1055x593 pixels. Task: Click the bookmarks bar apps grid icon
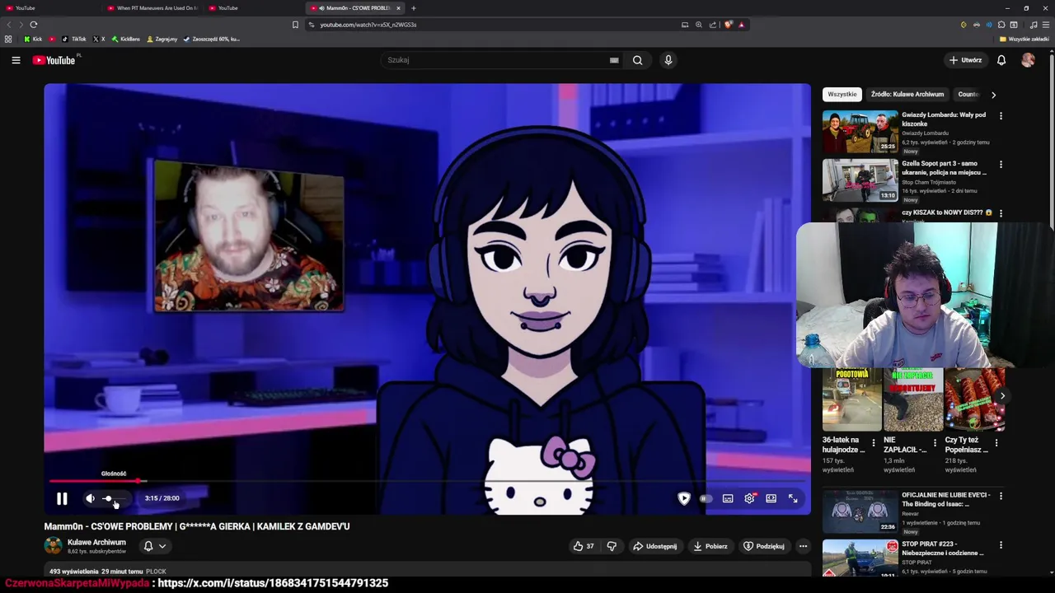8,39
